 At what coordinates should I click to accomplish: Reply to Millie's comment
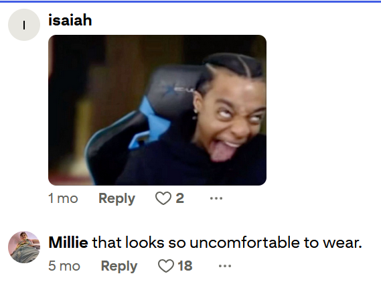(119, 266)
